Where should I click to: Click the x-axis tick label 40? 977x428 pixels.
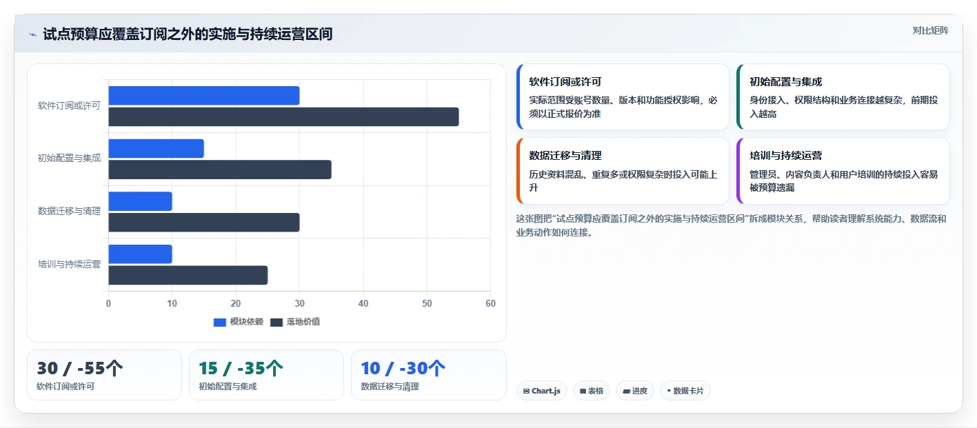pyautogui.click(x=363, y=304)
